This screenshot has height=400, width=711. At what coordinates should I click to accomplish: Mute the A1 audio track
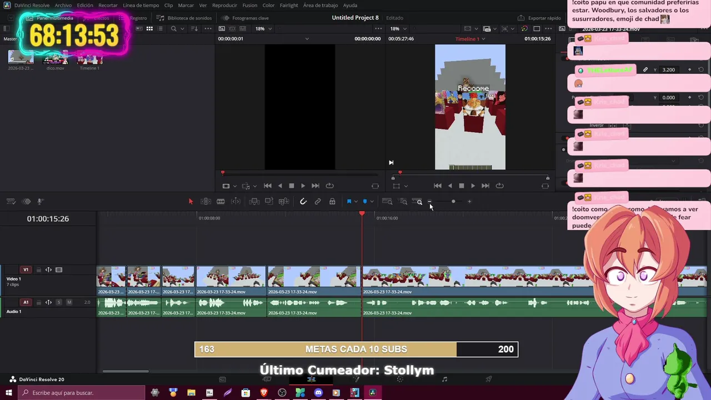click(x=69, y=302)
